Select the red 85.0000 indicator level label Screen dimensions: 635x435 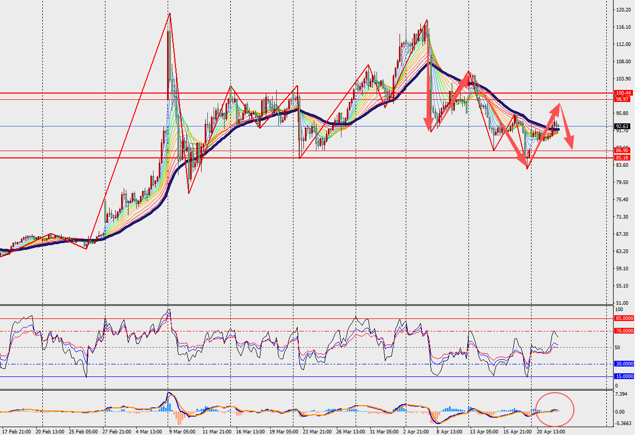(624, 318)
